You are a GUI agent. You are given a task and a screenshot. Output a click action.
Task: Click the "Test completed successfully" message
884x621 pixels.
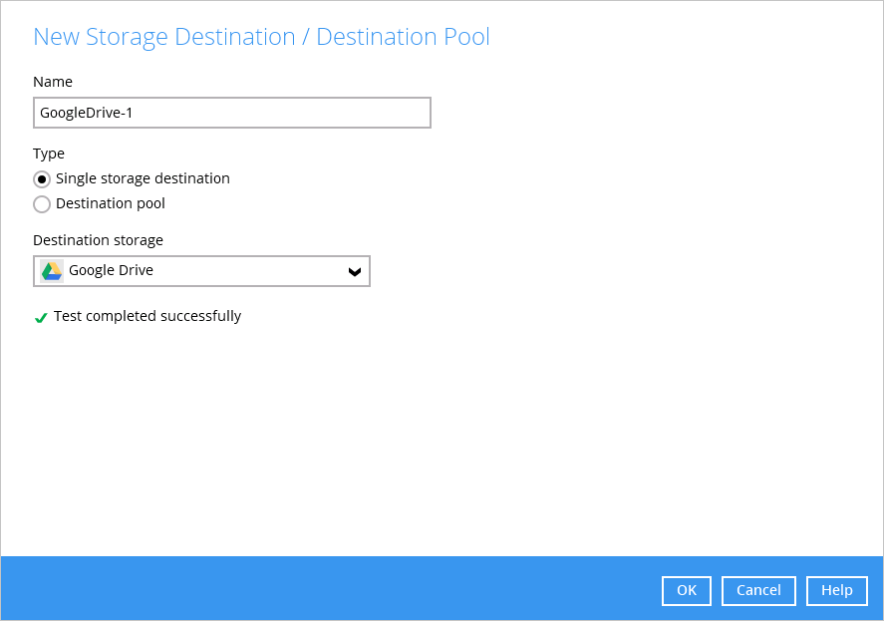point(147,316)
